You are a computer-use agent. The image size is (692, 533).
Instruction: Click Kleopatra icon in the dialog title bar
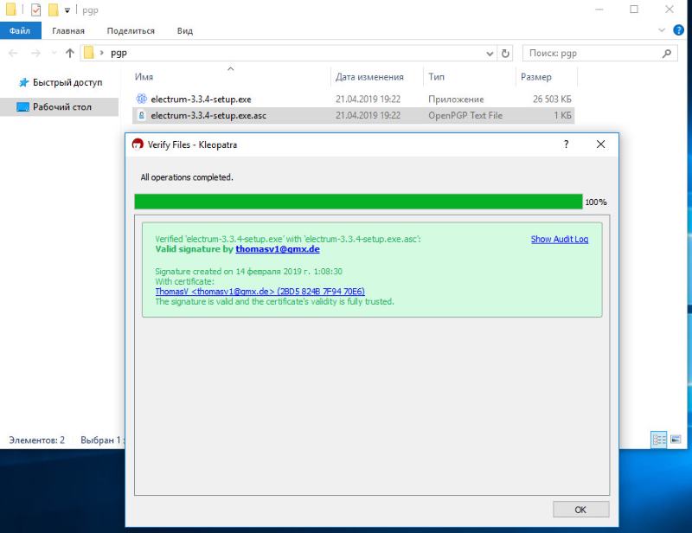coord(138,144)
